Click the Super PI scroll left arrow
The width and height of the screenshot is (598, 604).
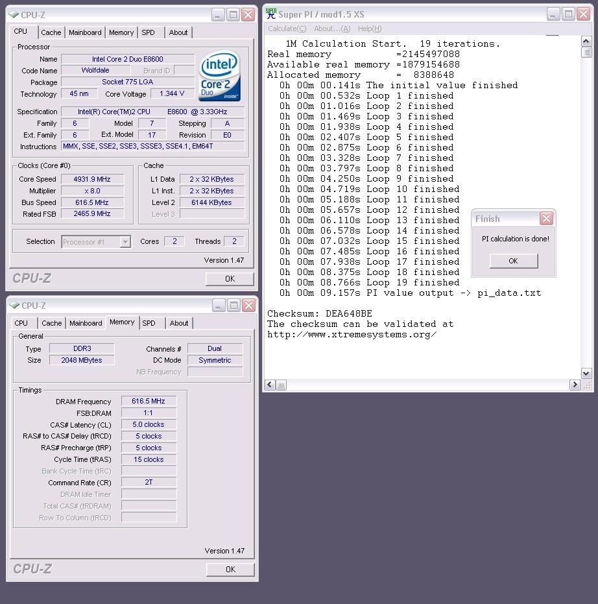[x=270, y=385]
